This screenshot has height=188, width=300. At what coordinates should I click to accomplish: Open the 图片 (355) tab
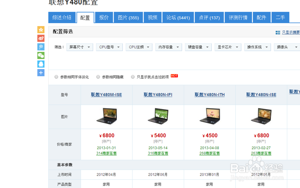[x=128, y=17]
